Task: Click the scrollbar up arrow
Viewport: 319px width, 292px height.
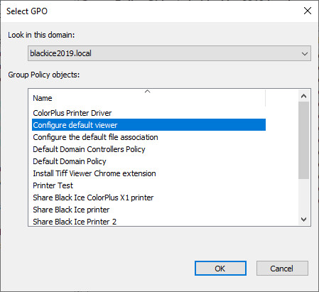Action: tap(303, 96)
